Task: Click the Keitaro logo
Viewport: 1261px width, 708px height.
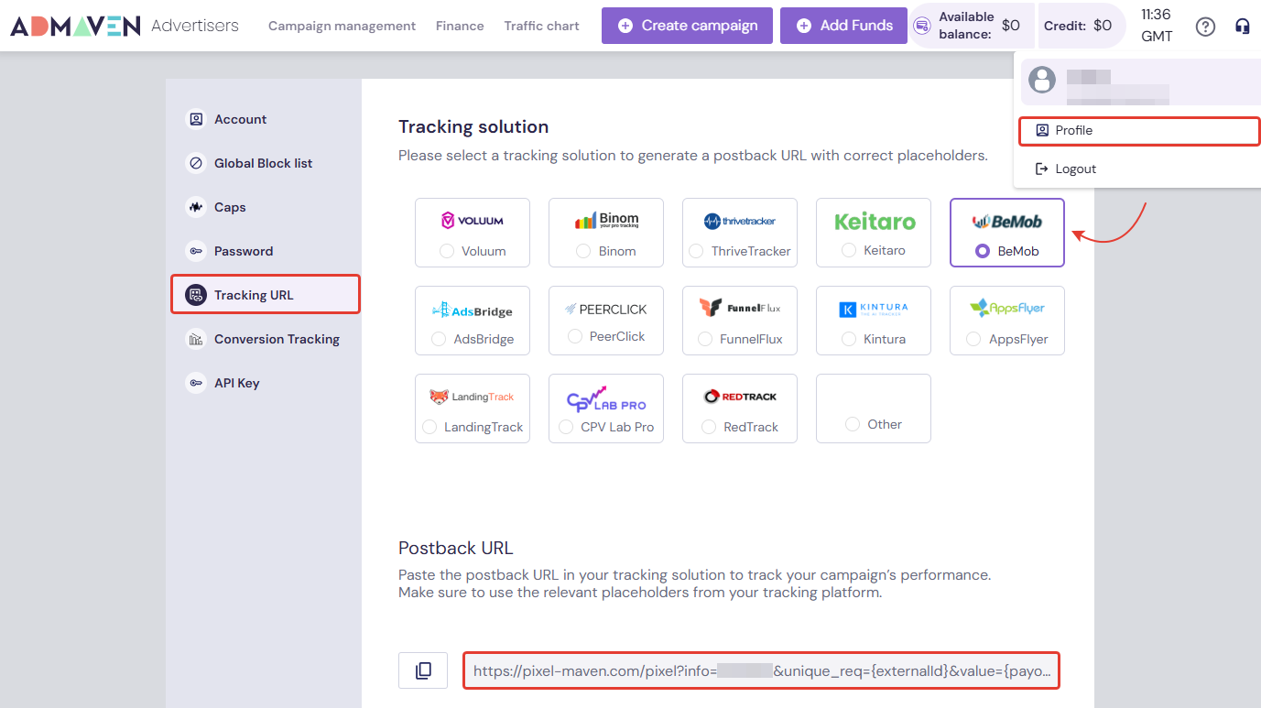Action: tap(874, 221)
